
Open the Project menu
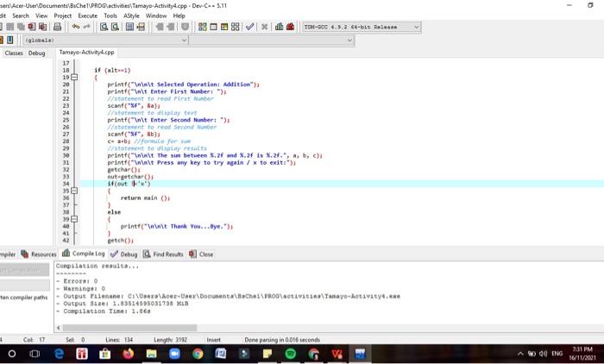[x=63, y=16]
